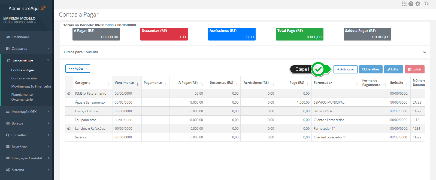The height and width of the screenshot is (180, 436).
Task: Click the fullscreen icon at top right
Action: pyautogui.click(x=426, y=4)
